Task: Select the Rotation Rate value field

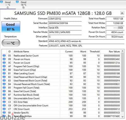Action: (x=115, y=28)
